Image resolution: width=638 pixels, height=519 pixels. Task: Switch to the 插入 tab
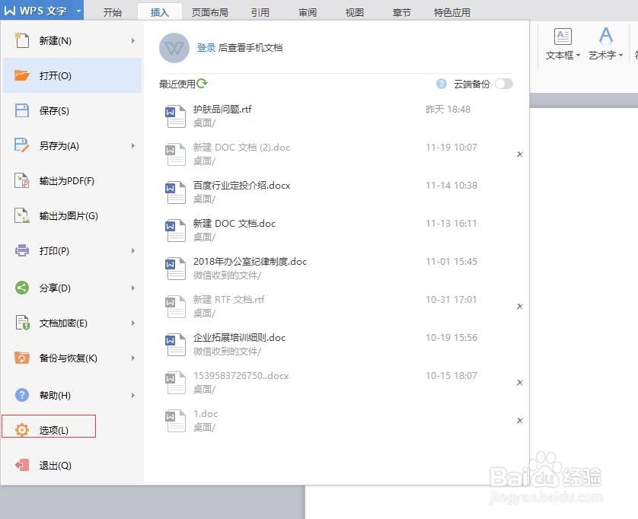tap(160, 12)
